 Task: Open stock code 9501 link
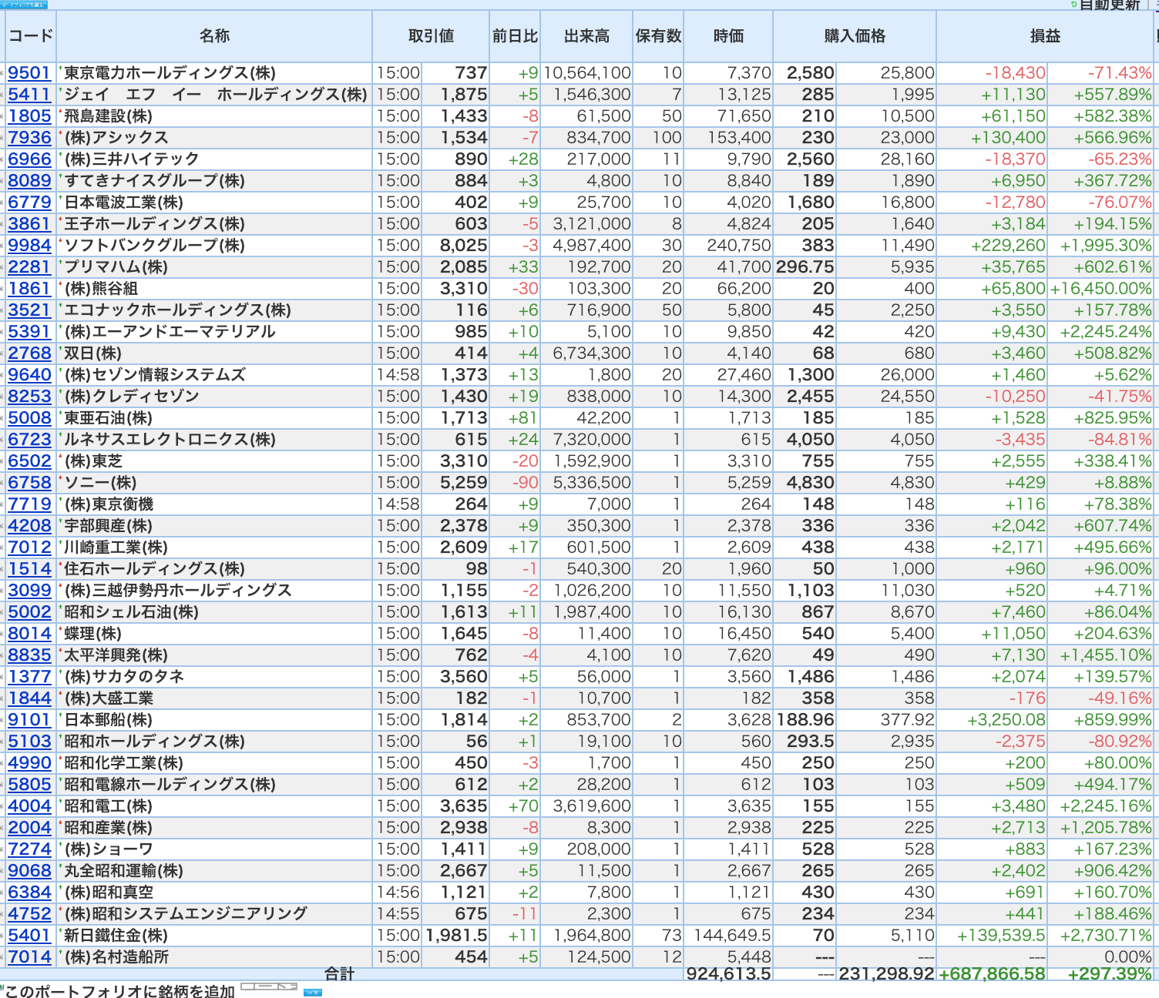[29, 73]
